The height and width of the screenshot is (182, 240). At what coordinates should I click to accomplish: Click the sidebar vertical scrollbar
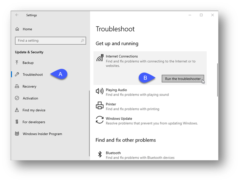pyautogui.click(x=89, y=123)
